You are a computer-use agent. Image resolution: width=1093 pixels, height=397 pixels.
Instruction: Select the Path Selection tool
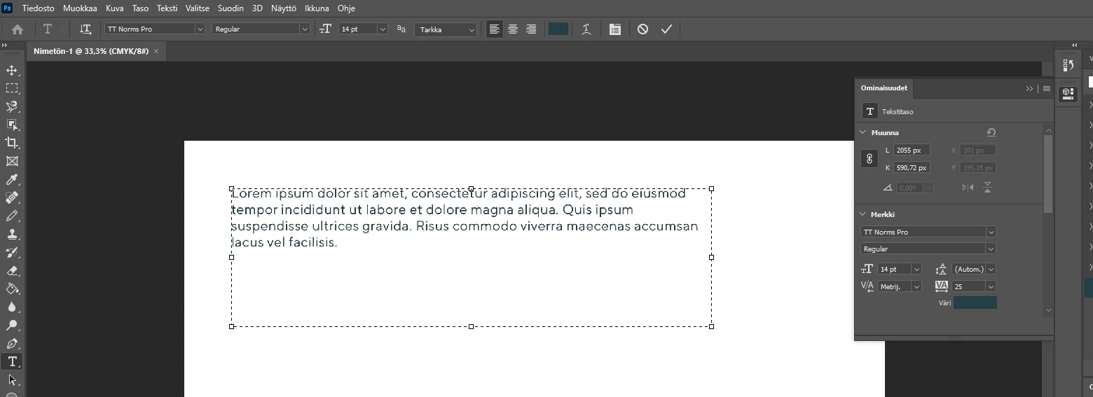tap(12, 379)
